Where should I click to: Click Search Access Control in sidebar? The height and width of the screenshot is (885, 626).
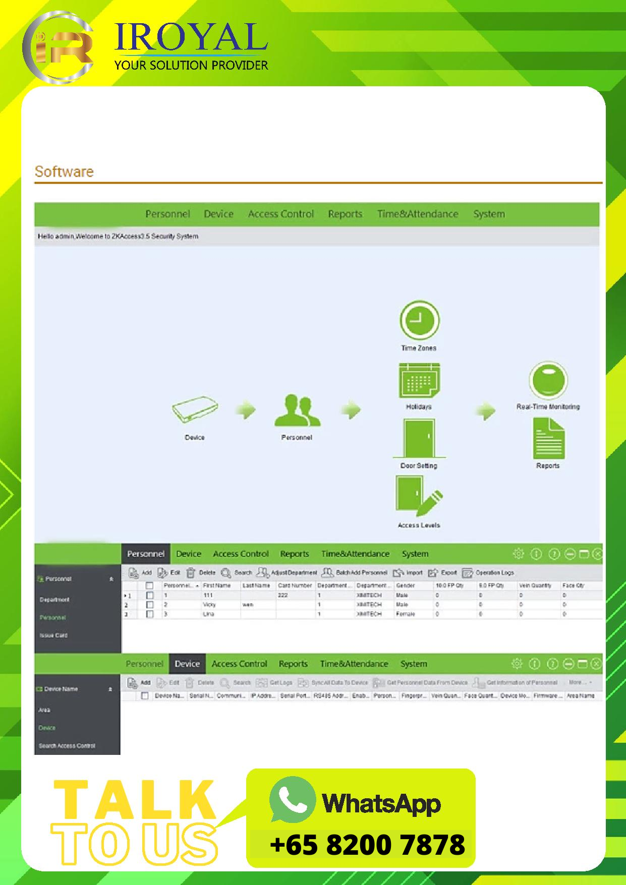[x=67, y=746]
